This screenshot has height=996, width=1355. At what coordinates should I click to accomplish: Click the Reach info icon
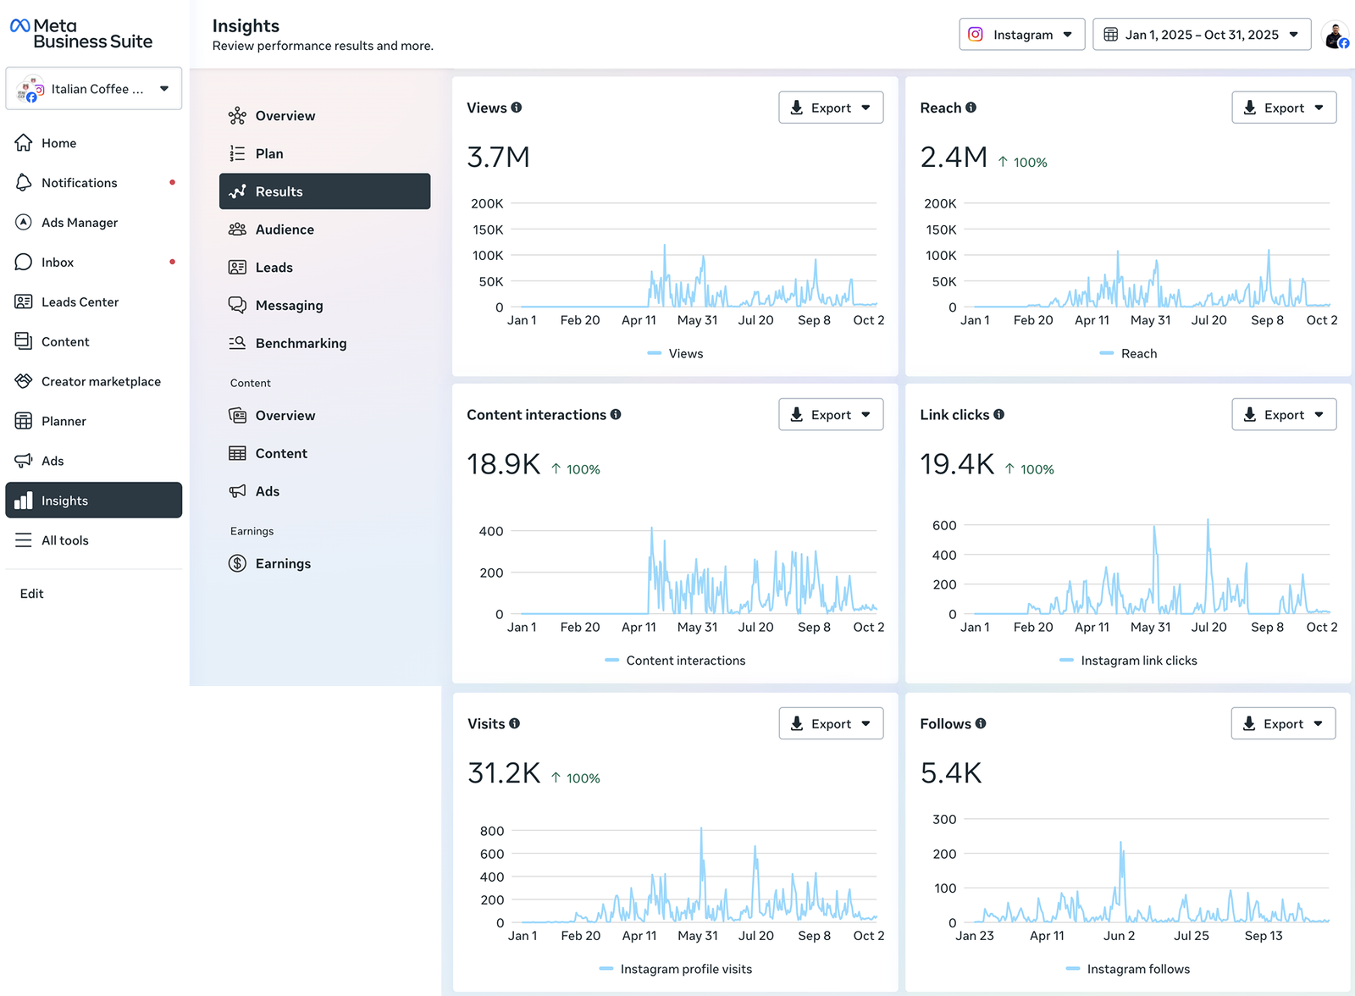pos(971,108)
